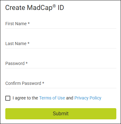Image resolution: width=121 pixels, height=124 pixels.
Task: Activate the Confirm Password field
Action: (61, 84)
